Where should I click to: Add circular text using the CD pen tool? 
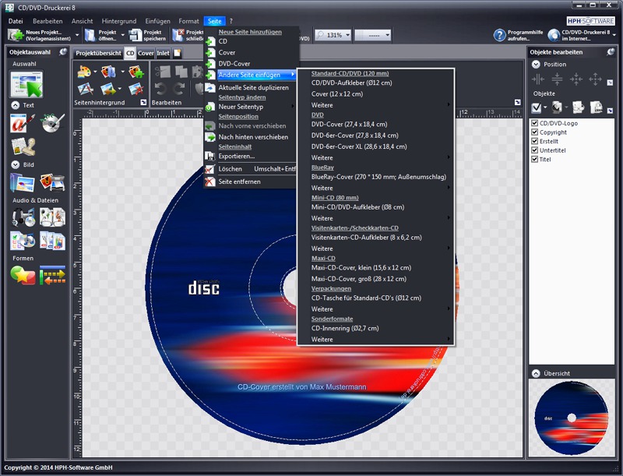52,123
